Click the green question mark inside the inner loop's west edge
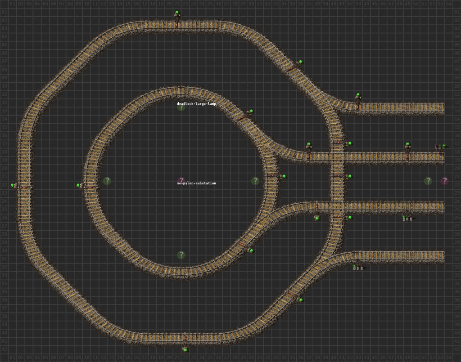The image size is (461, 362). click(x=107, y=181)
